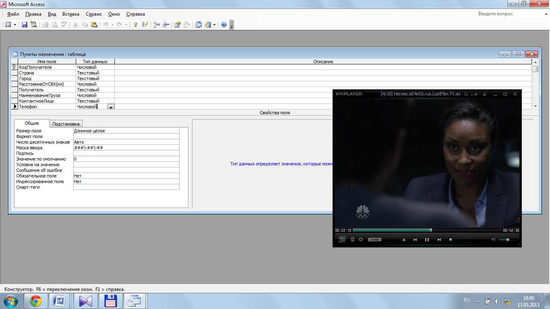Image resolution: width=550 pixels, height=309 pixels.
Task: Click the Undo arrow icon
Action: (x=105, y=25)
